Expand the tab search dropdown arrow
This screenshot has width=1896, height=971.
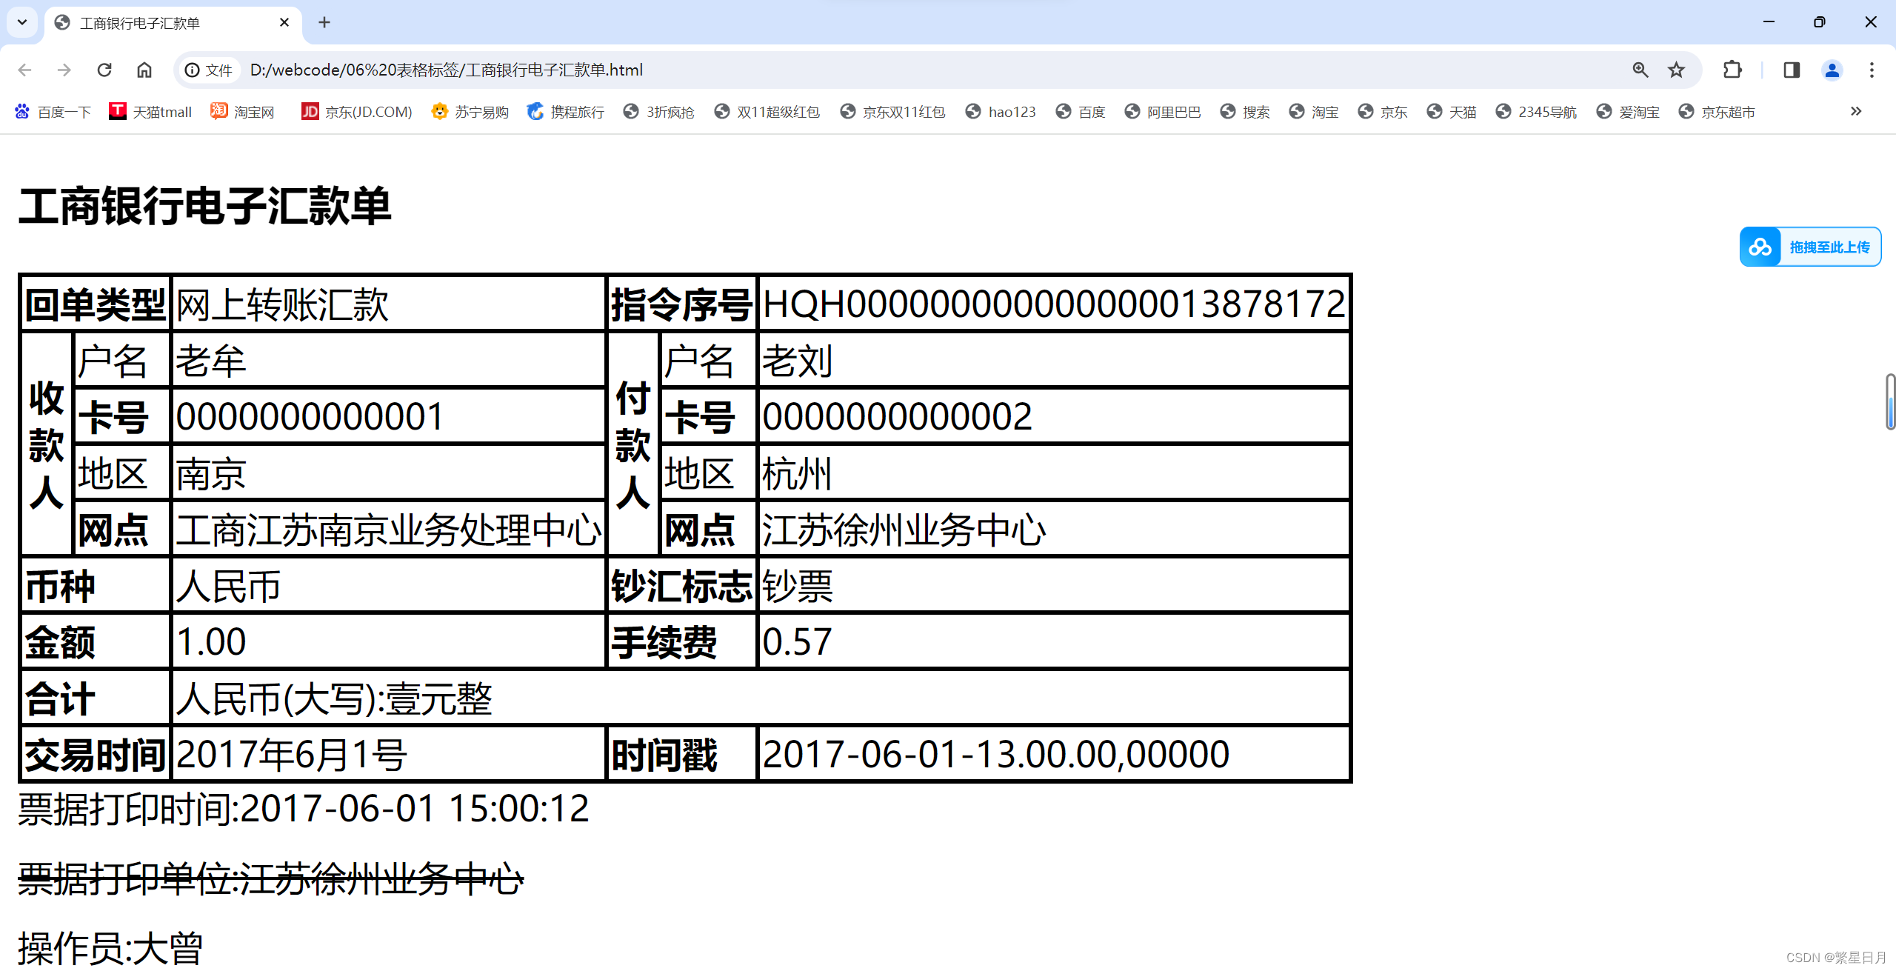pyautogui.click(x=22, y=22)
